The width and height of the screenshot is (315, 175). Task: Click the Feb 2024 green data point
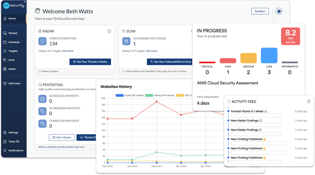157,152
